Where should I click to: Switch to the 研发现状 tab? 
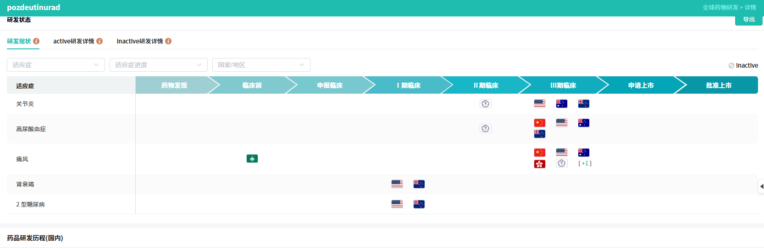pos(19,41)
